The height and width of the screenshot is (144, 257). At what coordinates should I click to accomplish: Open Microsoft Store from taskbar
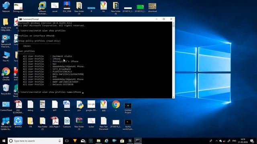tap(122, 141)
